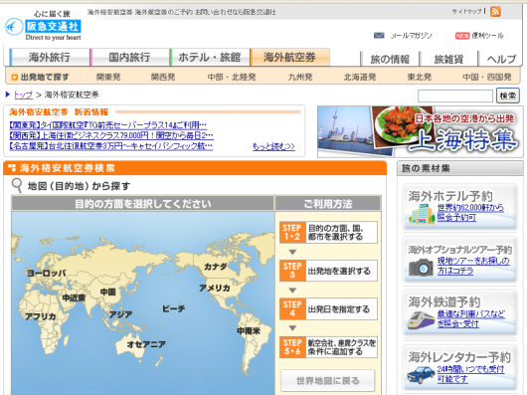Open the 関西発 Shanghai business class news link

111,136
